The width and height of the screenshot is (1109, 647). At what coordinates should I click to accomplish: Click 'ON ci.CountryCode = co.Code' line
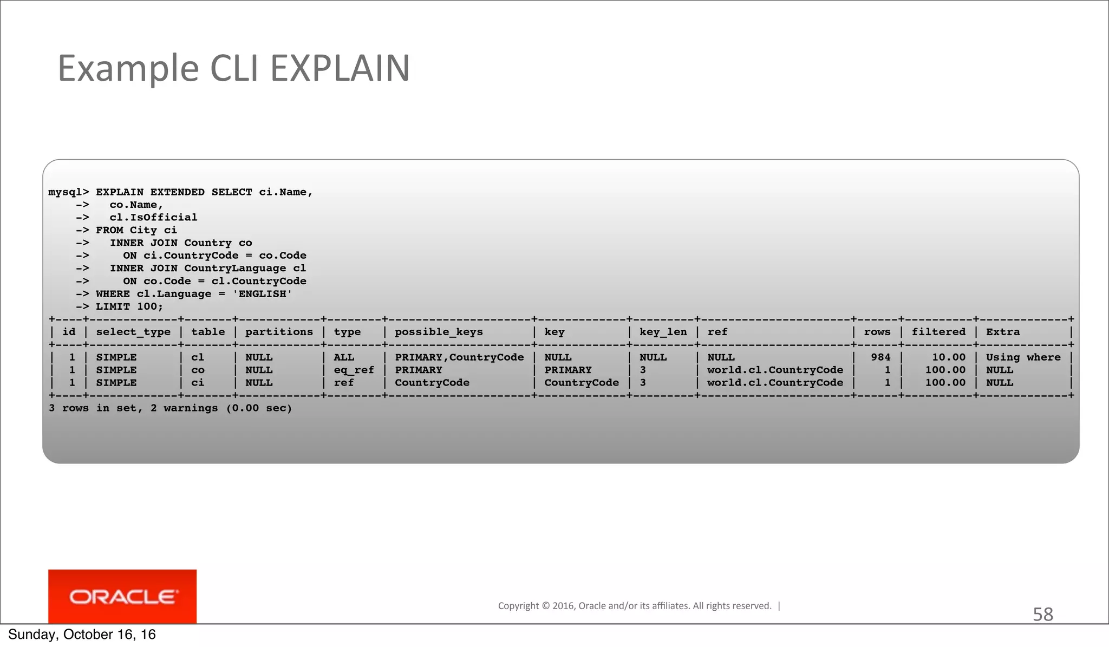point(214,256)
